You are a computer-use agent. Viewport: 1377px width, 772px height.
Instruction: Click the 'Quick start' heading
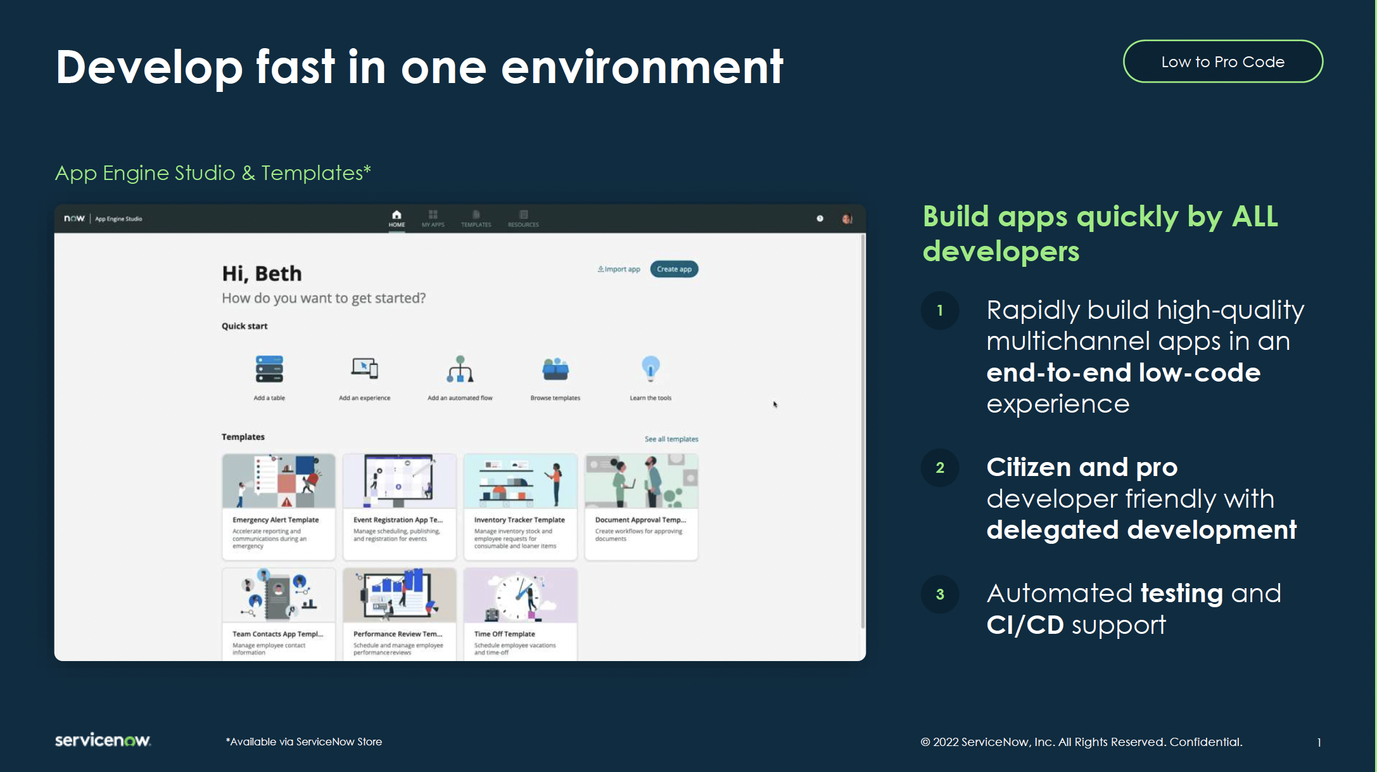pyautogui.click(x=244, y=326)
